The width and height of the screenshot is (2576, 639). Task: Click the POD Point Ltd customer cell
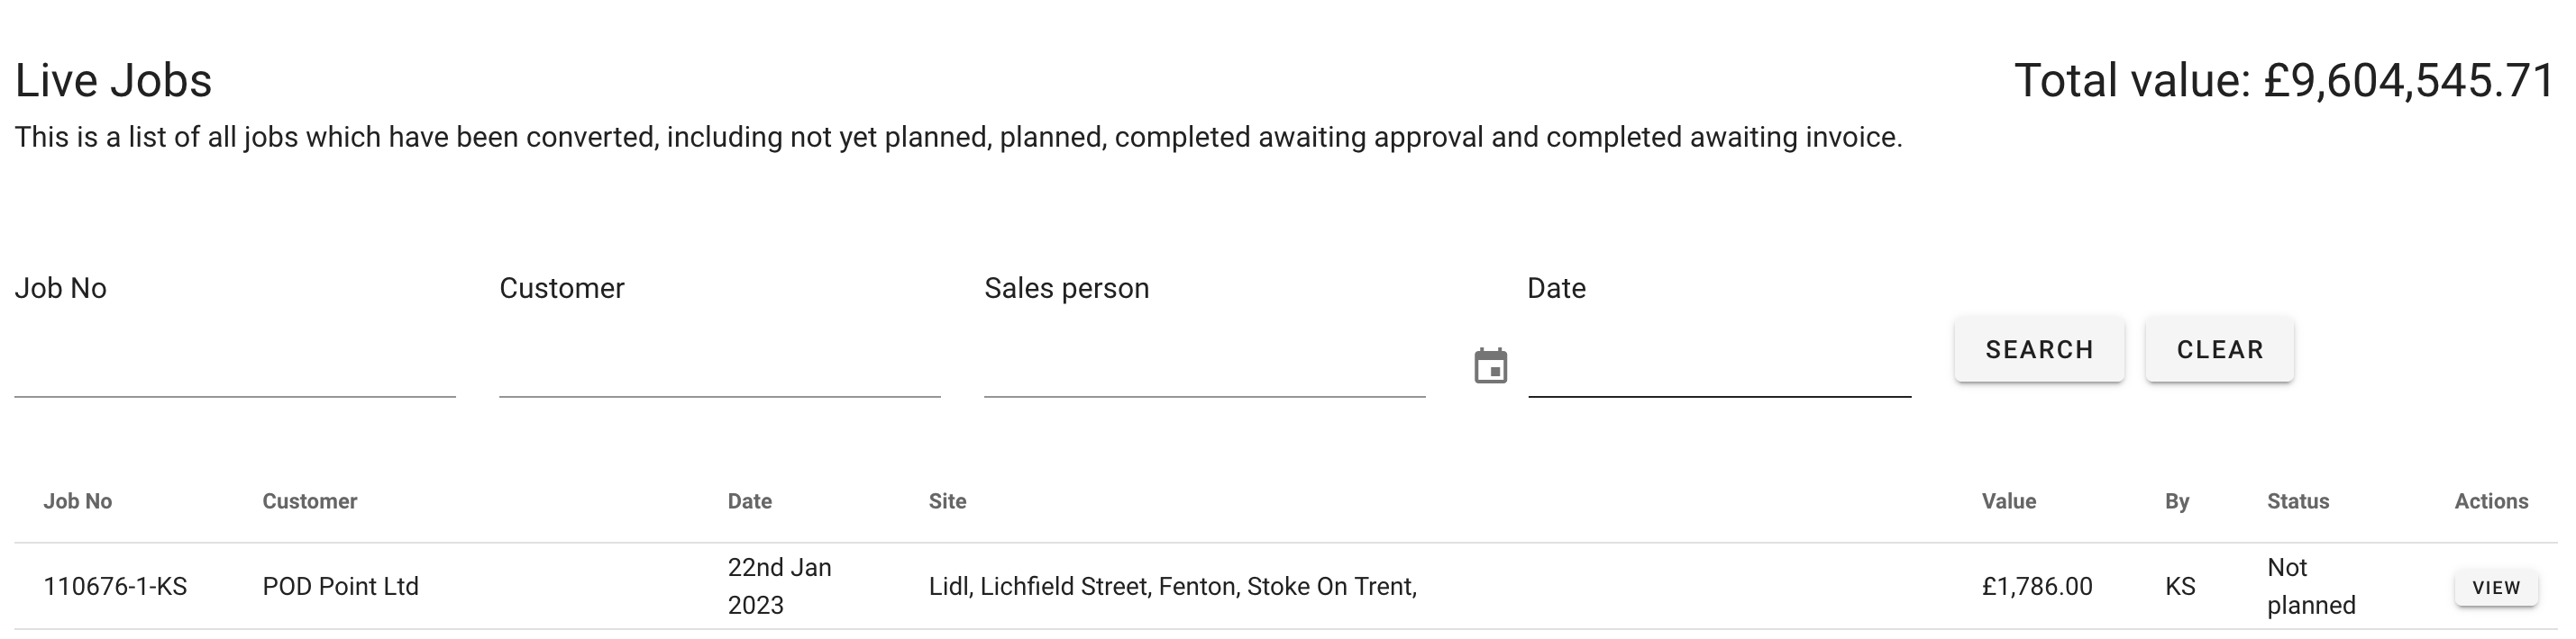pos(340,586)
